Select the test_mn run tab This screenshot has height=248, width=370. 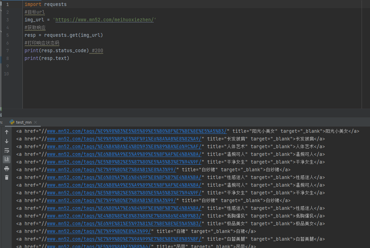point(24,122)
